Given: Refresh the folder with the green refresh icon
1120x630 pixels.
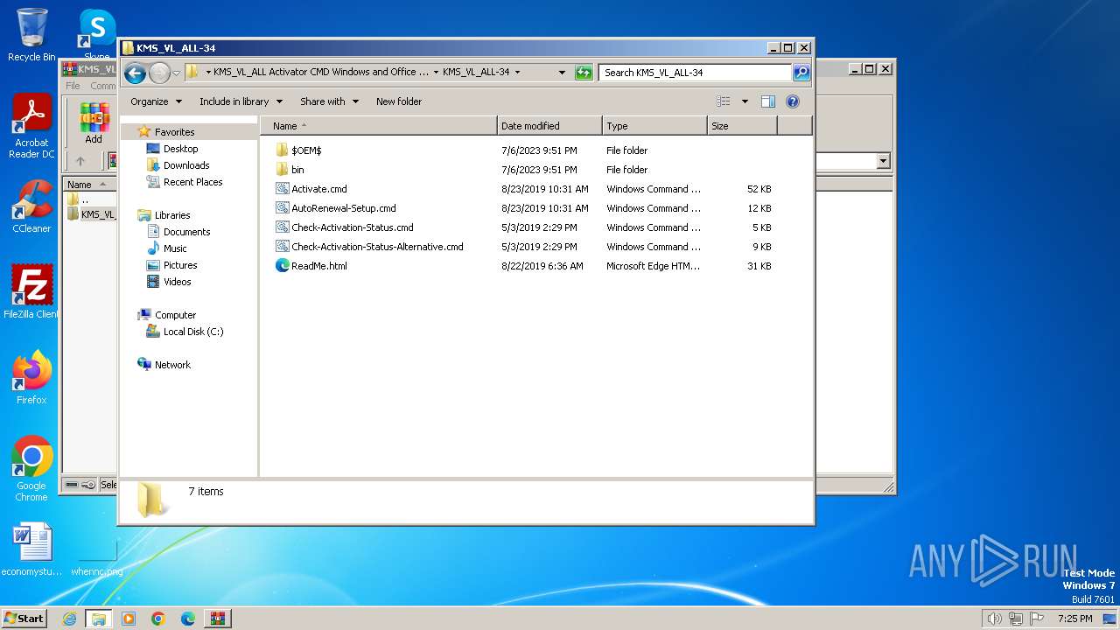Looking at the screenshot, I should point(584,73).
